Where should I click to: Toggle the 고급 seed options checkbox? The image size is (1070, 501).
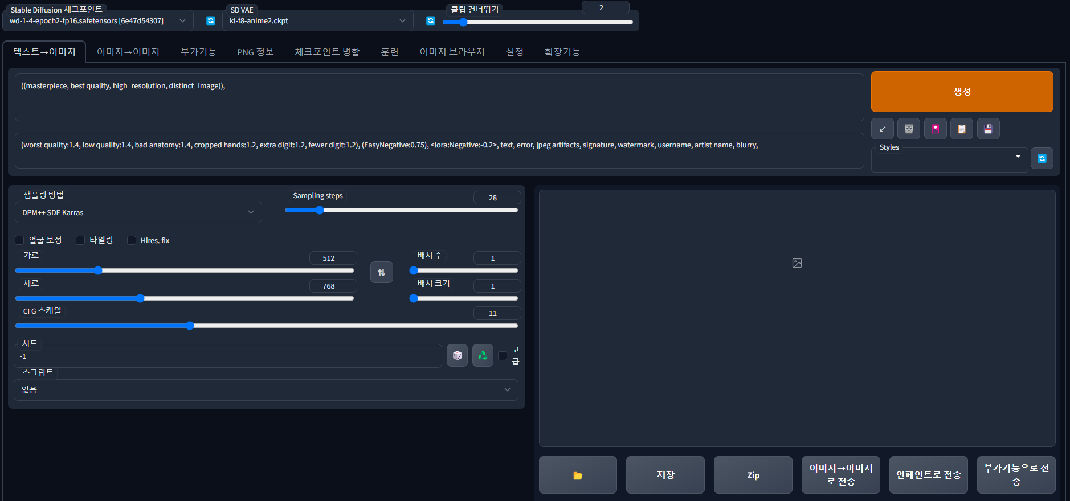(503, 355)
